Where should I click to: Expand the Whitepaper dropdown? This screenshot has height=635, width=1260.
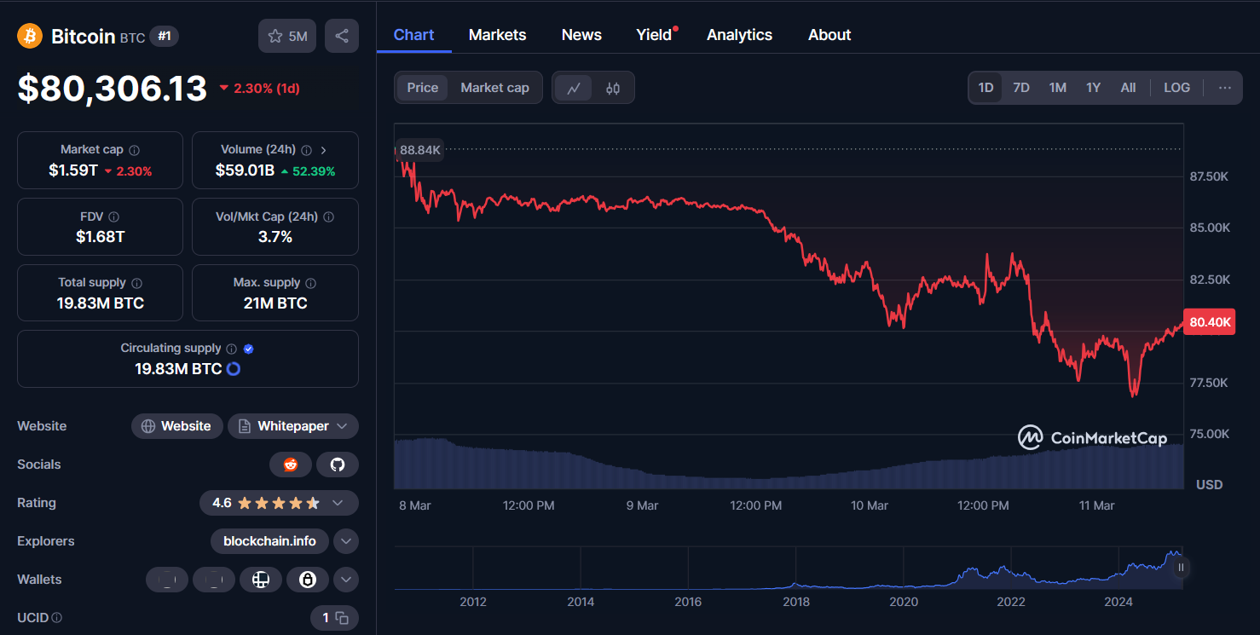pos(342,426)
